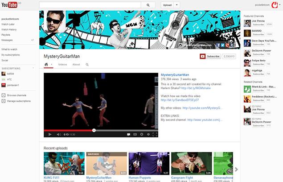Viewport: 283px width, 182px height.
Task: Click the video progress bar scrubber
Action: tap(94, 130)
